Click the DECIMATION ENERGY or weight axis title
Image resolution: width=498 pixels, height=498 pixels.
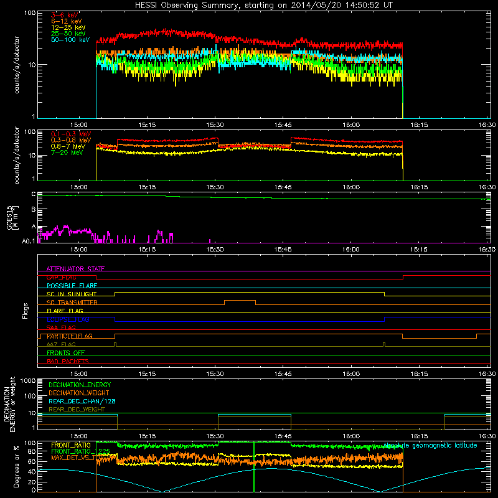click(9, 404)
